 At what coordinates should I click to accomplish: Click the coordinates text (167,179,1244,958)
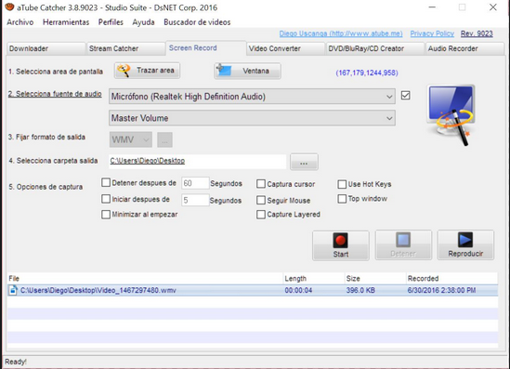pyautogui.click(x=367, y=72)
